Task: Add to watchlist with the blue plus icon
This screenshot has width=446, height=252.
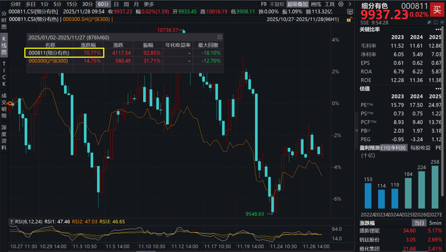Action: click(x=442, y=23)
